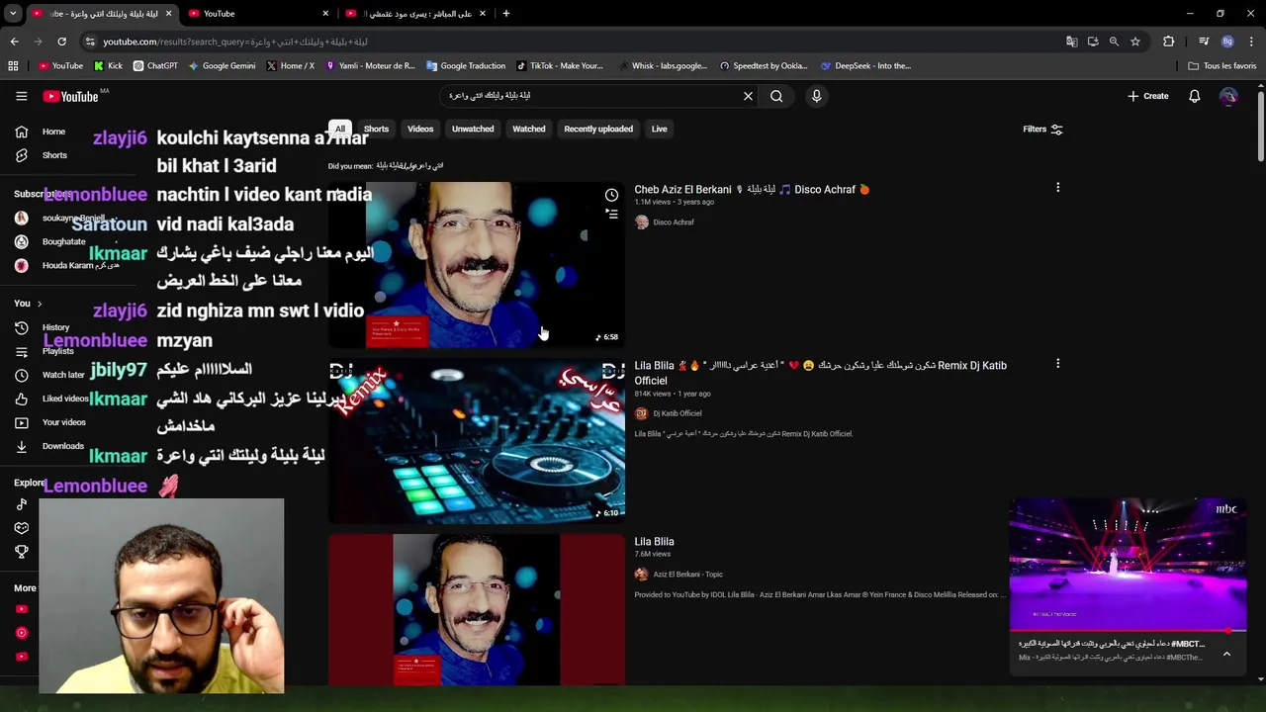Play the Lila Blila Remix DJ thumbnail
1266x712 pixels.
coord(477,441)
